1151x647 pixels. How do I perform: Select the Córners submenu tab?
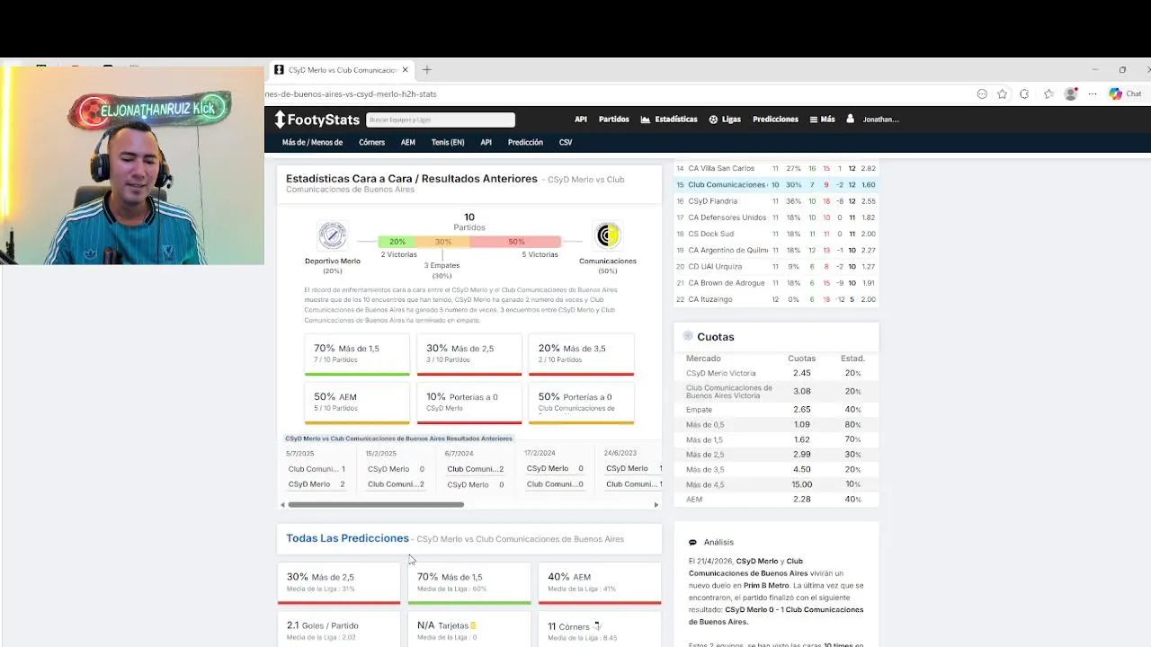coord(371,142)
